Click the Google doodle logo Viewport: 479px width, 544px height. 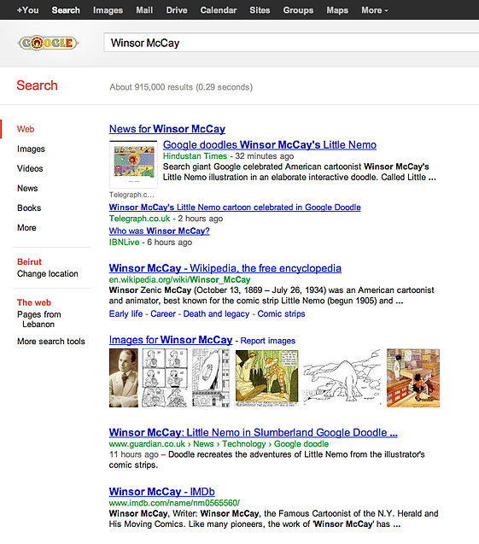click(48, 43)
